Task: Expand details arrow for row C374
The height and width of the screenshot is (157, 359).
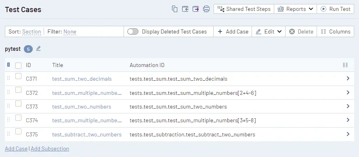Action: (348, 120)
